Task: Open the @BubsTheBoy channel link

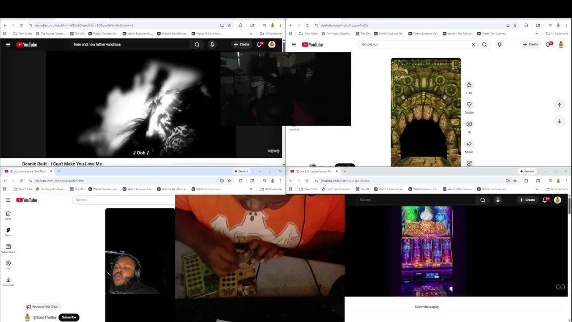Action: [45, 317]
